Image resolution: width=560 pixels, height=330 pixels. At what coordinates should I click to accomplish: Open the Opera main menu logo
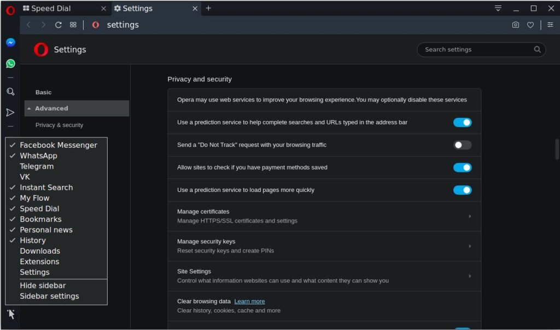click(10, 10)
